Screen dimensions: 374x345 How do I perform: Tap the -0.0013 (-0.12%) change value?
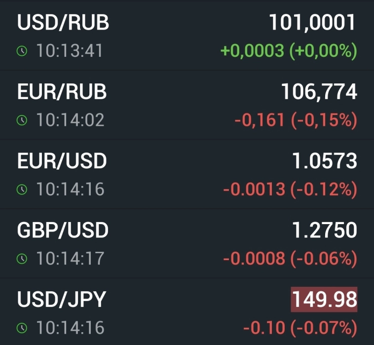click(290, 189)
